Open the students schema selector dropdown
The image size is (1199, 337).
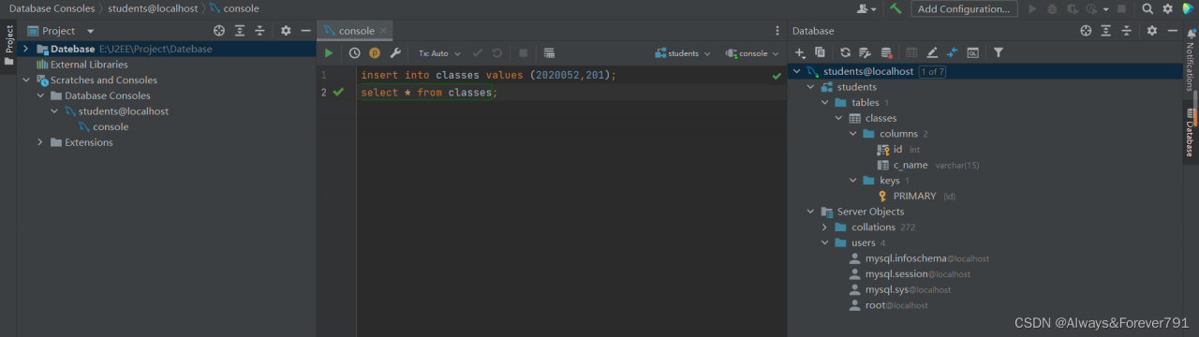tap(683, 53)
